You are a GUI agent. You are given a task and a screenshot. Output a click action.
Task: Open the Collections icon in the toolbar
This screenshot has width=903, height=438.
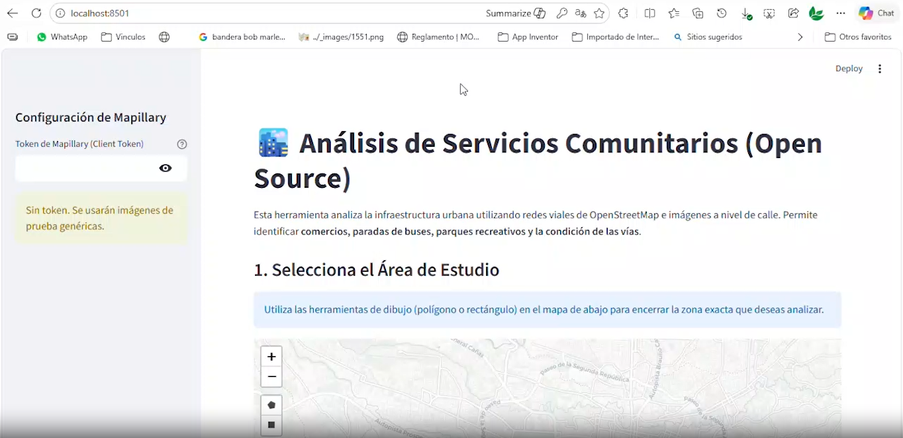697,13
